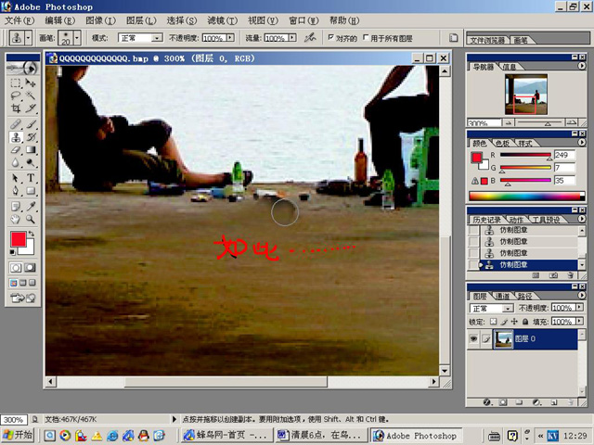Image resolution: width=594 pixels, height=445 pixels.
Task: Select the Magic Wand tool
Action: click(x=31, y=95)
